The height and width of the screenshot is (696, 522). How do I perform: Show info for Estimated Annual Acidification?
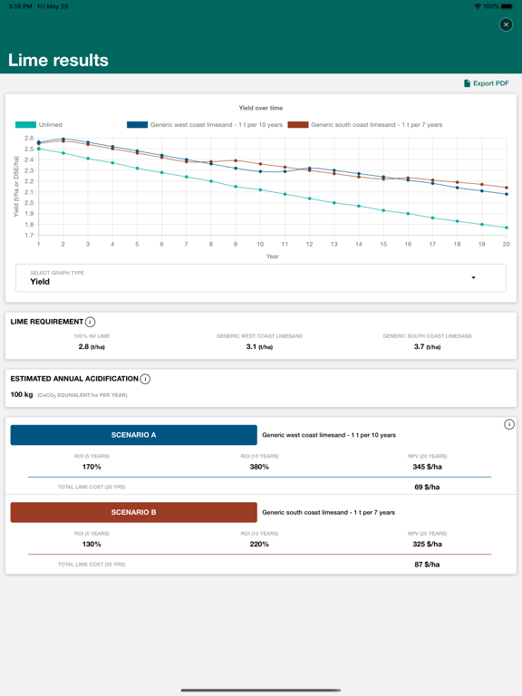click(x=145, y=379)
